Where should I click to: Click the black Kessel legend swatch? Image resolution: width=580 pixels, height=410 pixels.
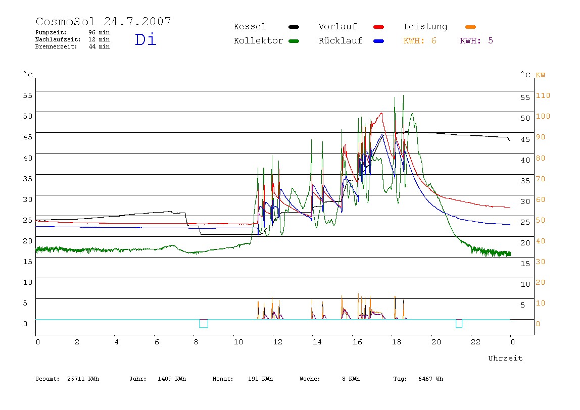[294, 27]
